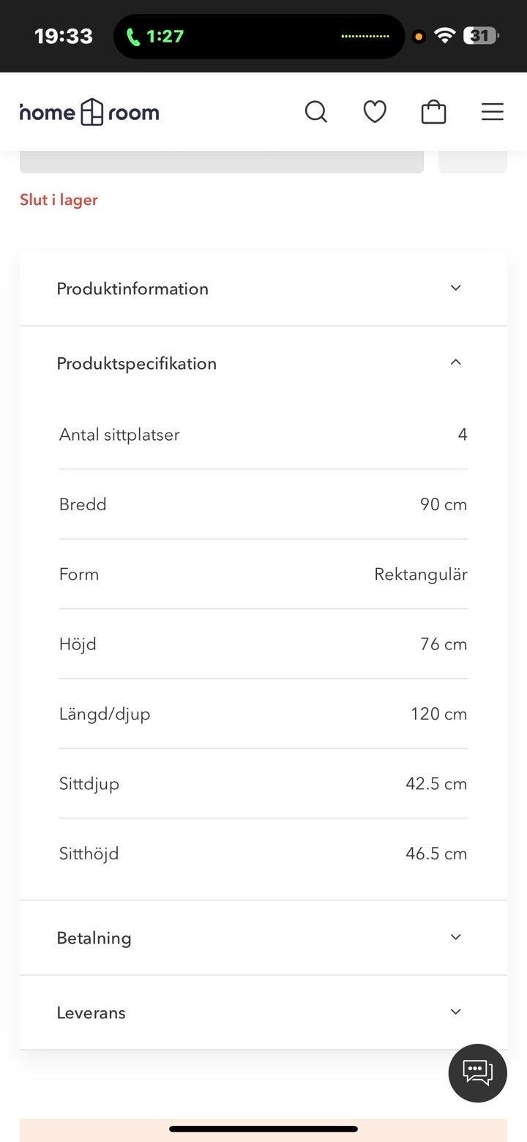The width and height of the screenshot is (527, 1142).
Task: Collapse the Produktspecifikation chevron
Action: (455, 362)
